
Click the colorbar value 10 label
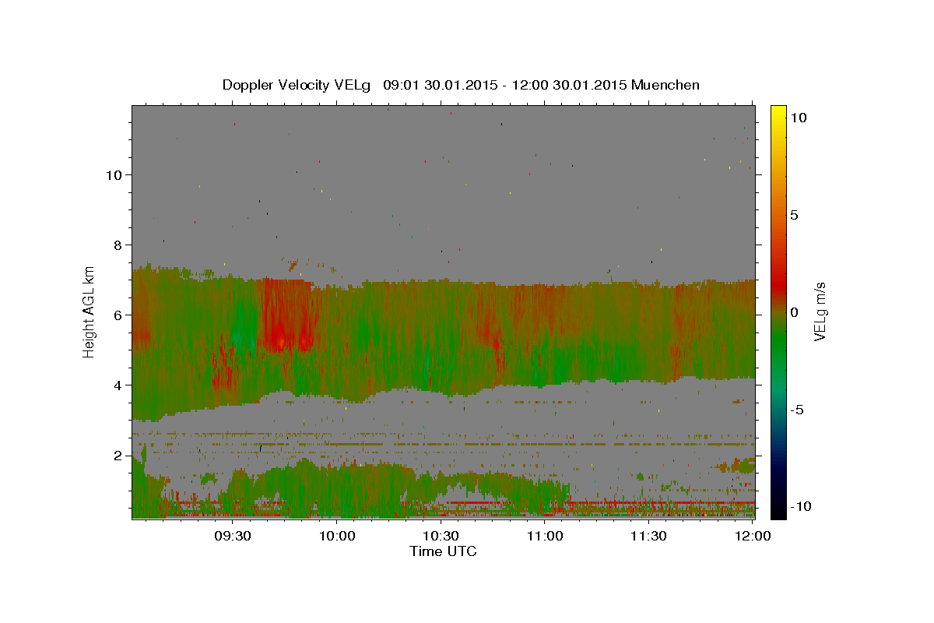coord(798,118)
